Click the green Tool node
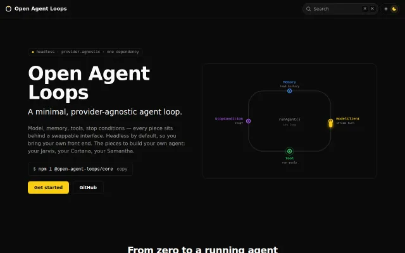 tap(290, 151)
